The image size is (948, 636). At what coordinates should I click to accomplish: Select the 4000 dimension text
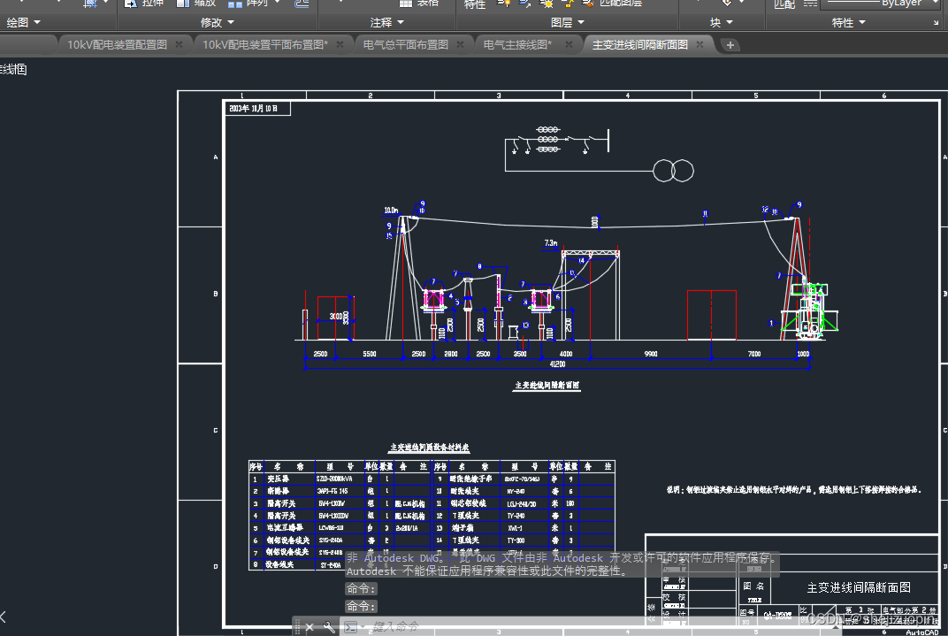566,354
